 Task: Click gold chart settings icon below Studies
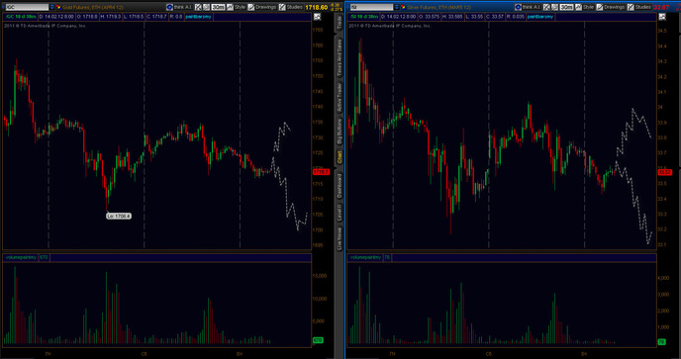pyautogui.click(x=317, y=17)
